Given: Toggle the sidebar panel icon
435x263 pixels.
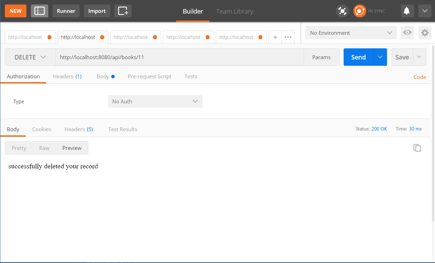Looking at the screenshot, I should 40,11.
